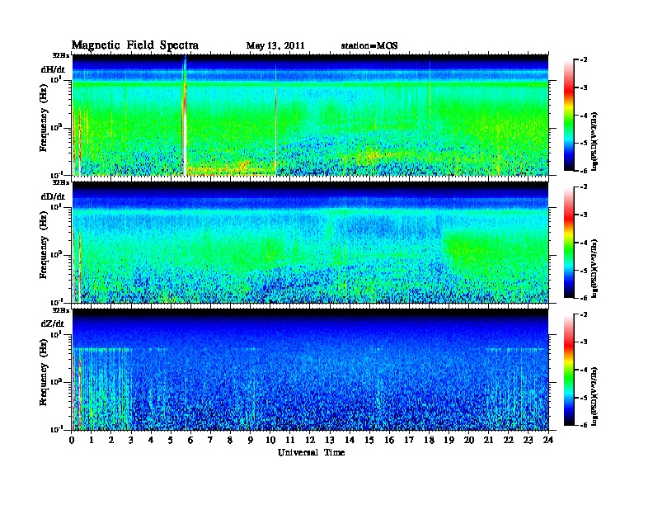The image size is (653, 505).
Task: Click the "12" hour tick label
Action: point(310,441)
